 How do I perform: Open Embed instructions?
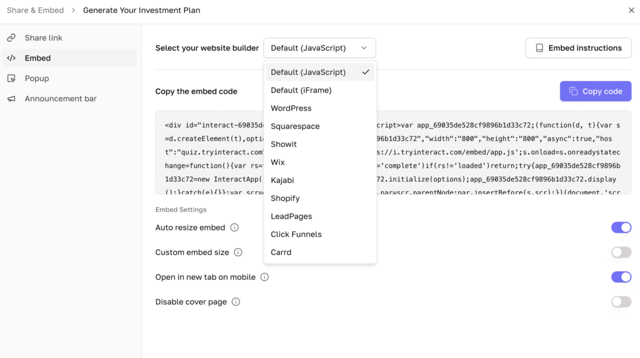pos(578,48)
